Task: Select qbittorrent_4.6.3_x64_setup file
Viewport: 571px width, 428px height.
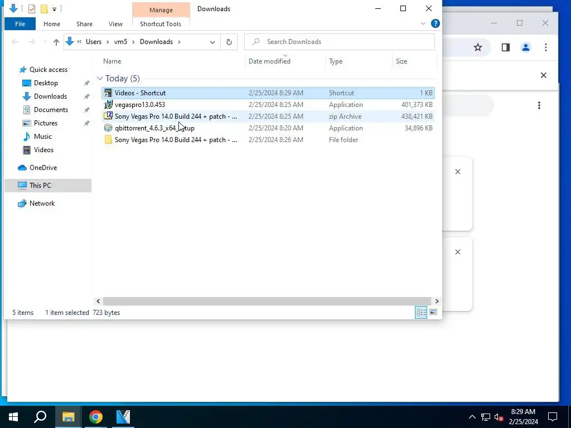Action: (x=268, y=128)
